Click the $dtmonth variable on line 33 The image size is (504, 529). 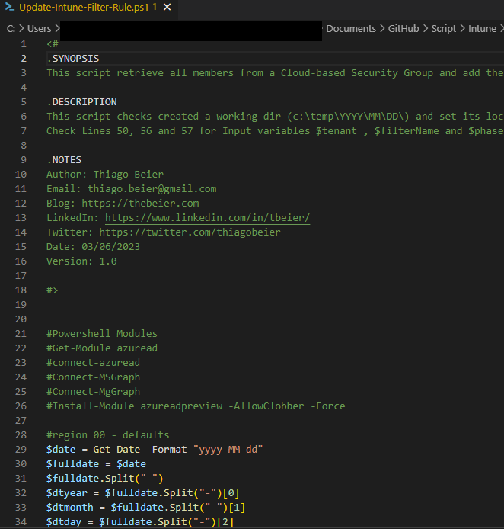click(72, 508)
